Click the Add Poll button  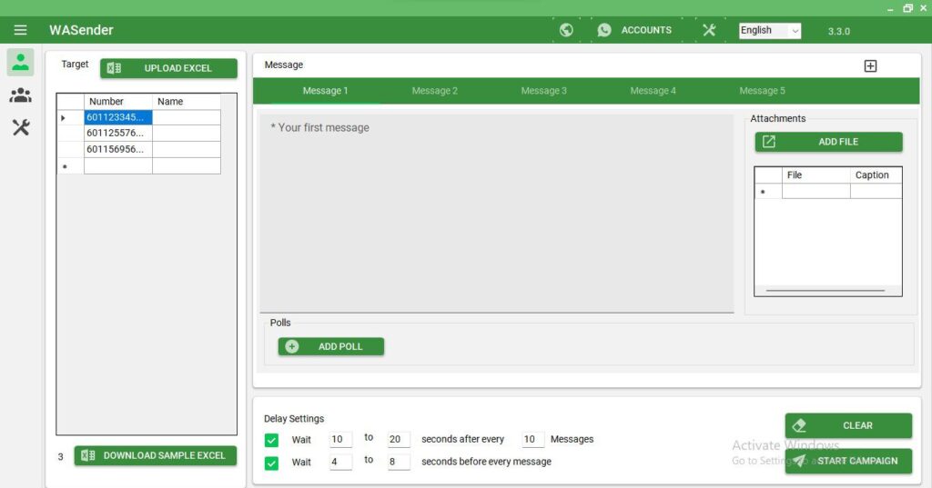pos(330,346)
